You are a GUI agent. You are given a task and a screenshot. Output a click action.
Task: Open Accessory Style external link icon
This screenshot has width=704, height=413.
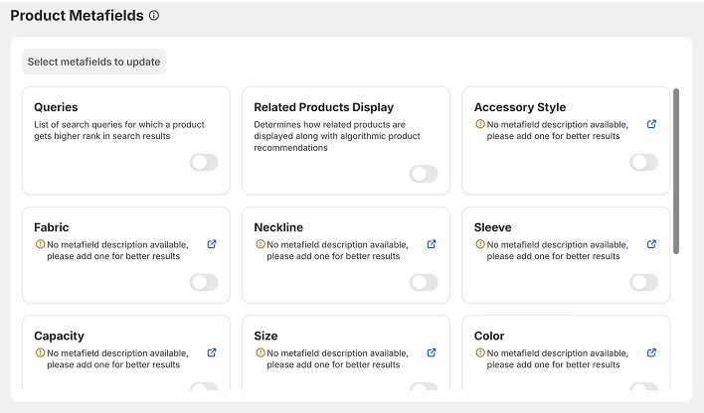(651, 124)
